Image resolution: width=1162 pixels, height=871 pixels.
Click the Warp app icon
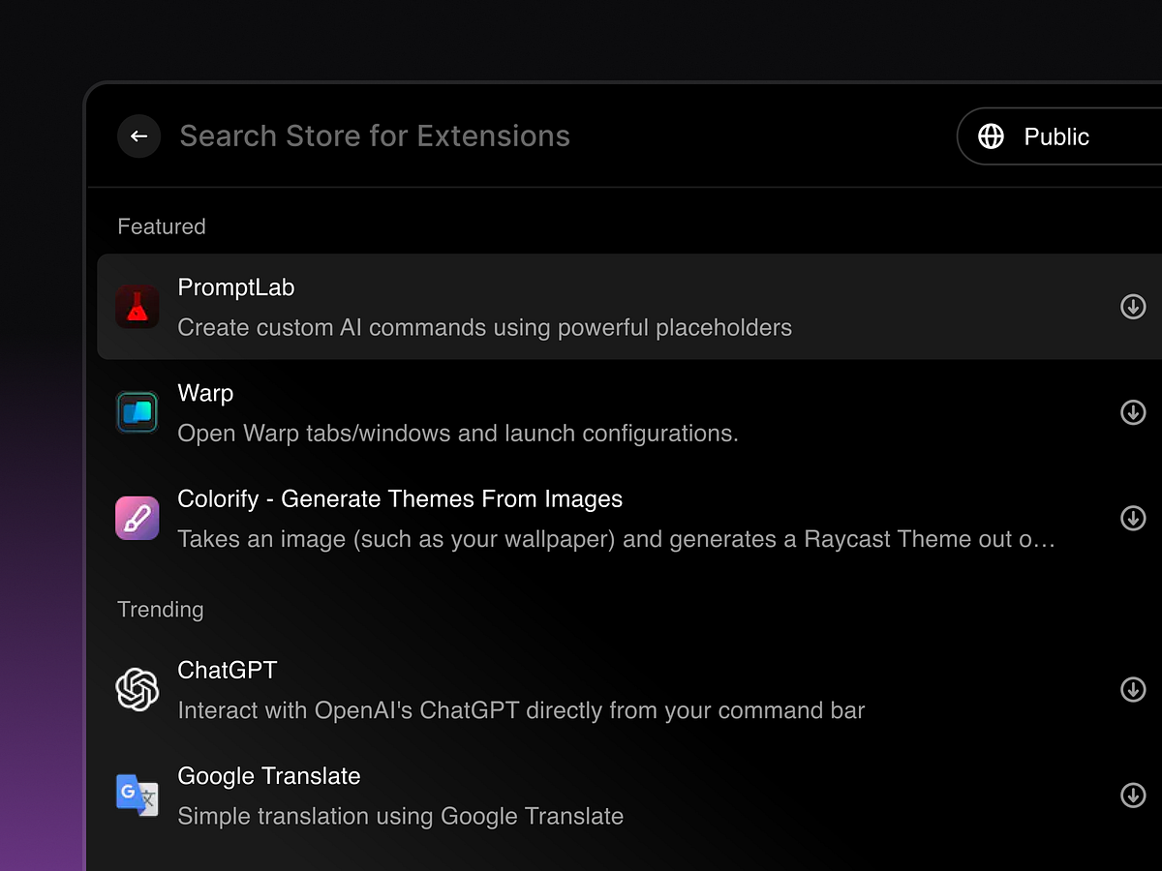[x=138, y=412]
